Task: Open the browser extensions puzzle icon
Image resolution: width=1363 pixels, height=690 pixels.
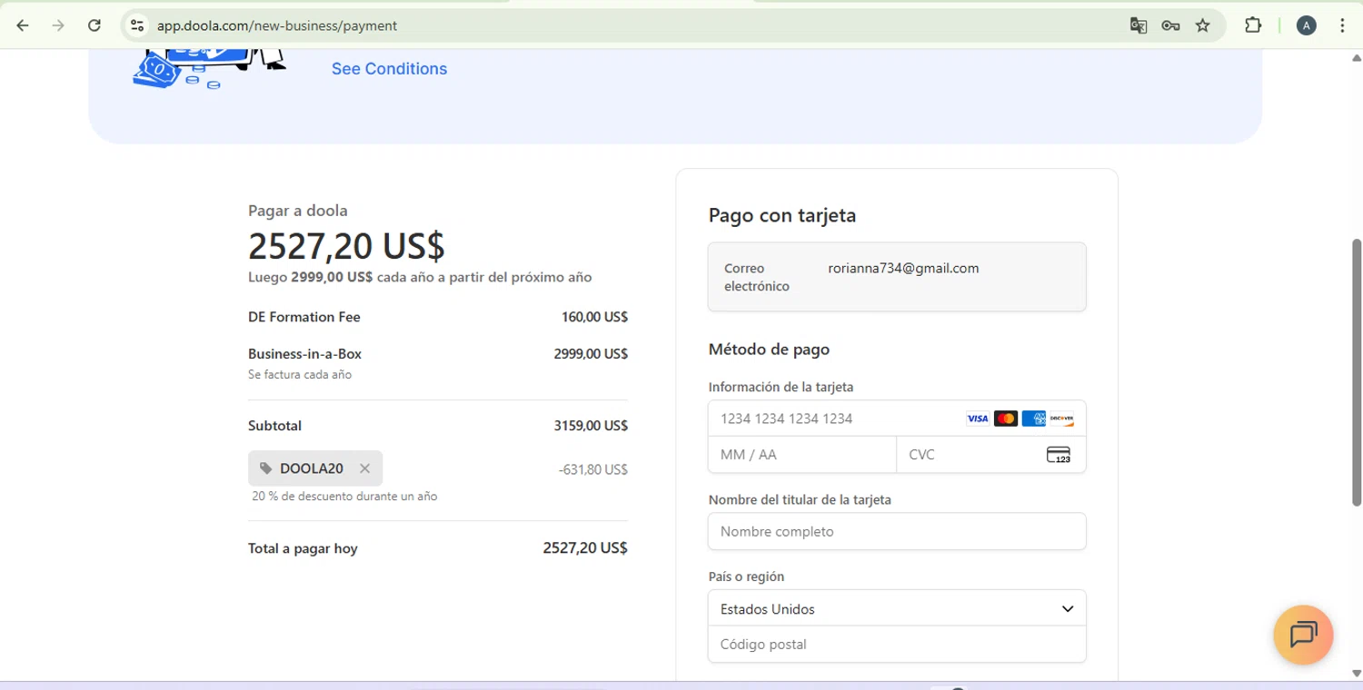Action: click(1253, 25)
